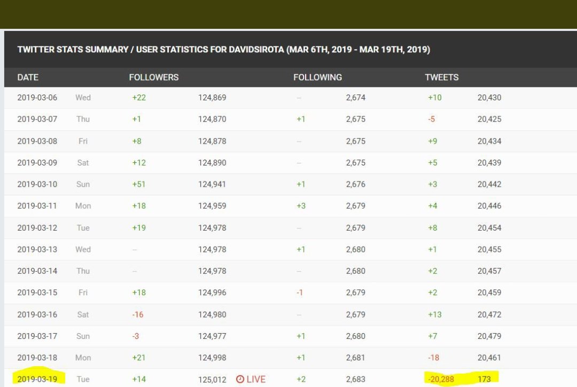Click tweets change +7

tap(433, 336)
